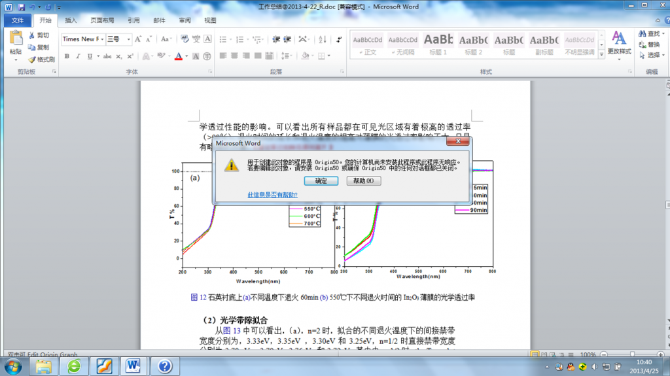Click the numbering list icon
Image resolution: width=670 pixels, height=376 pixels.
[x=239, y=39]
